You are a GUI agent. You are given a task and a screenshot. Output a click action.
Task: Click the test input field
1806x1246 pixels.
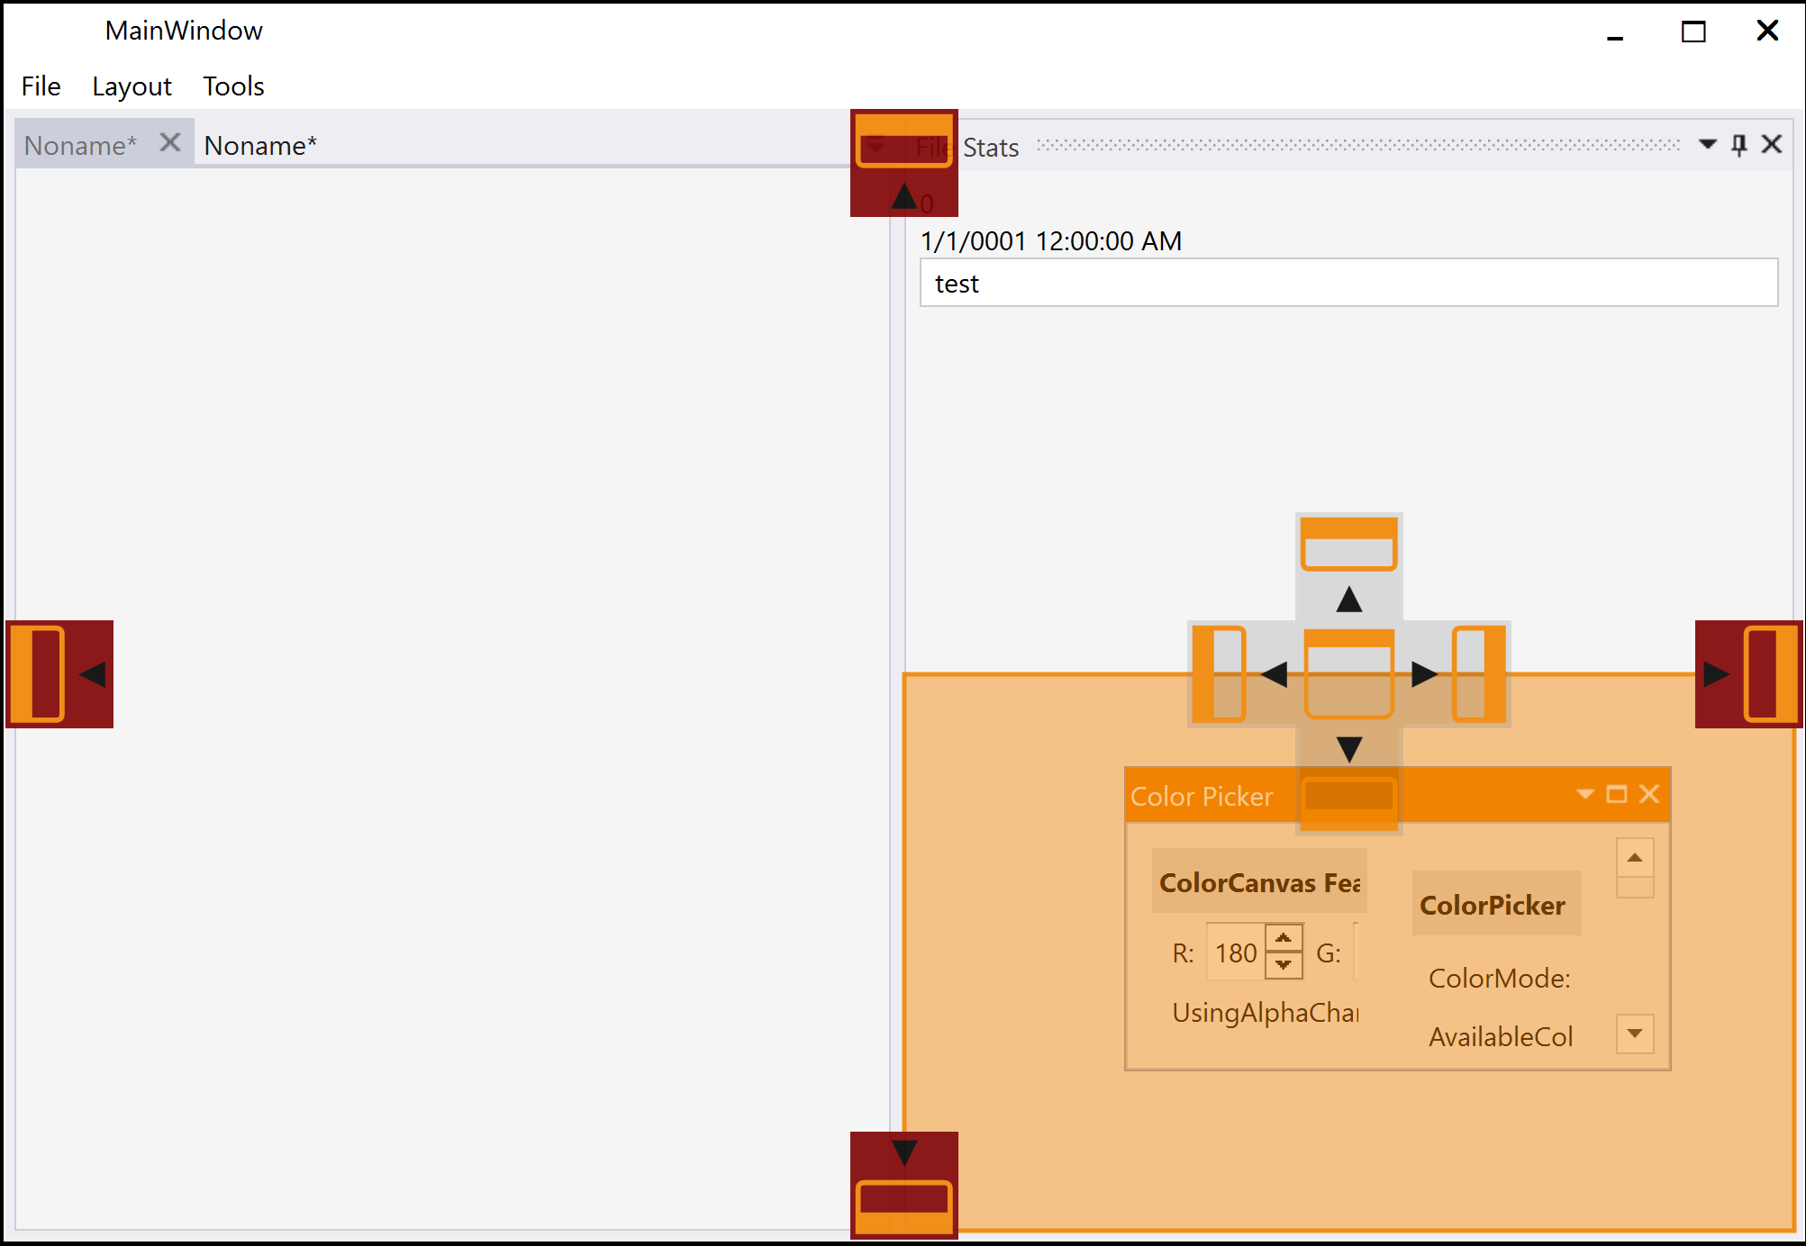pos(1349,284)
